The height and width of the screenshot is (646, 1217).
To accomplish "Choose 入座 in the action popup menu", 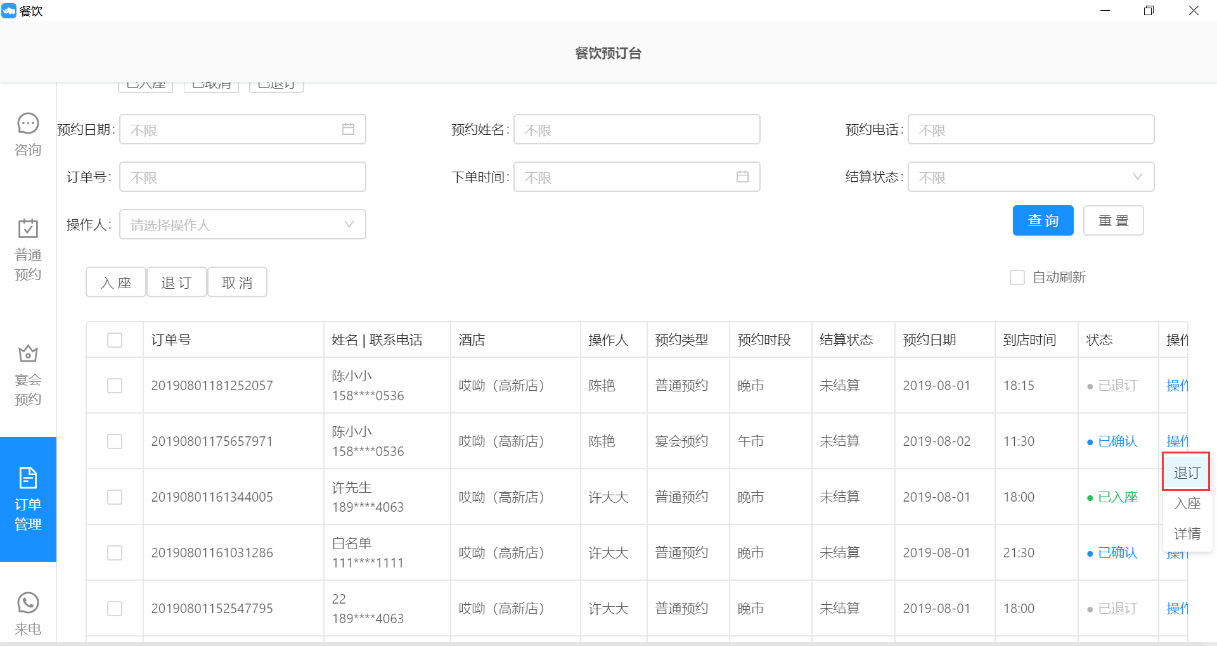I will [1187, 503].
